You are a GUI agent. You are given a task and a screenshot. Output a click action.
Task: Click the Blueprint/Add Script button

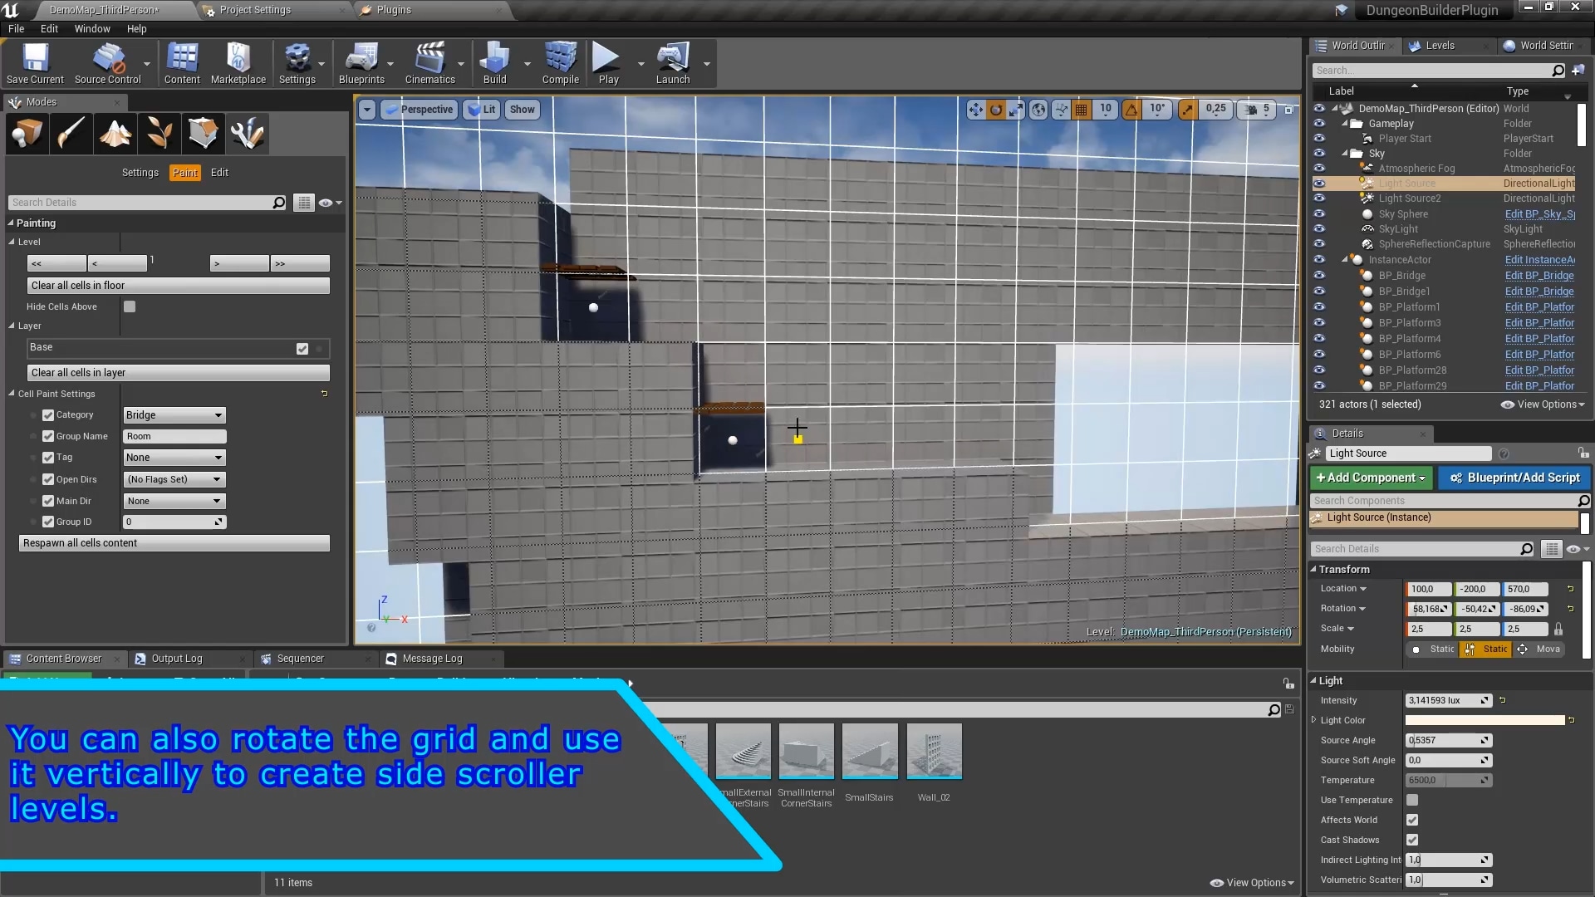pyautogui.click(x=1514, y=478)
